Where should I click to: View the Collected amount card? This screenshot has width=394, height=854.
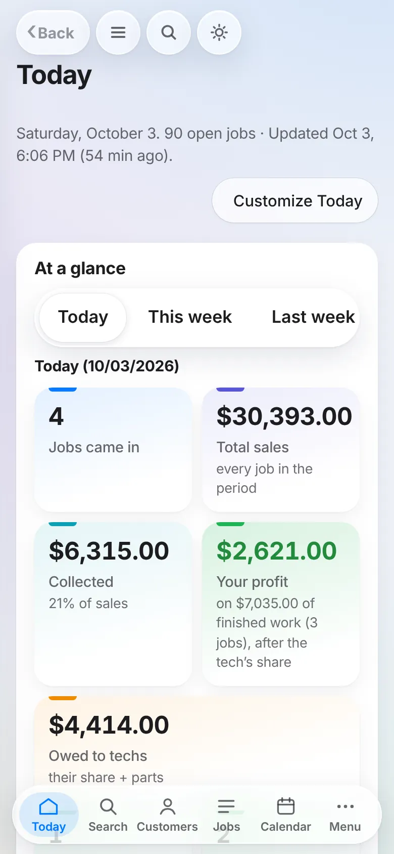[113, 604]
